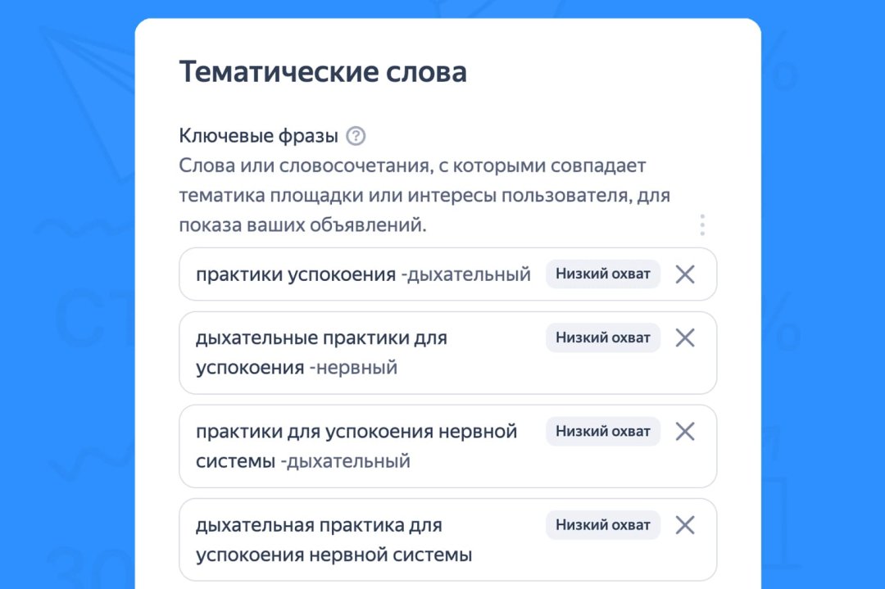The height and width of the screenshot is (589, 885).
Task: Click 'Низкий охват' badge on 'дыхательная практика' row
Action: 602,525
